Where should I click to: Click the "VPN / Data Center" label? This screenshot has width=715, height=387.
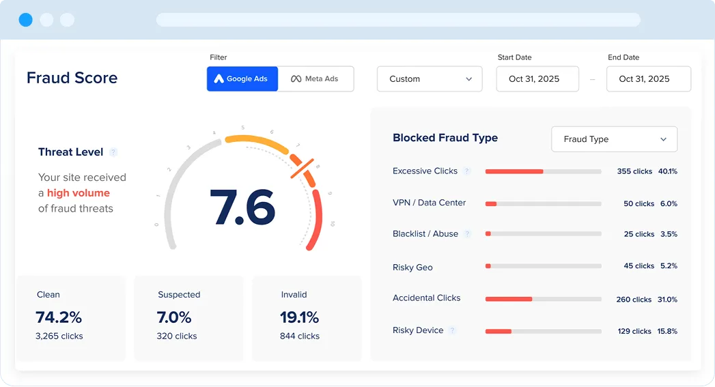coord(429,203)
